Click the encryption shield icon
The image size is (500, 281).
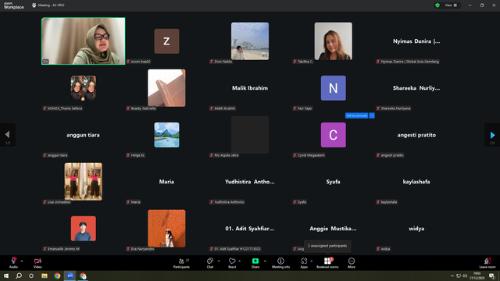coord(437,5)
